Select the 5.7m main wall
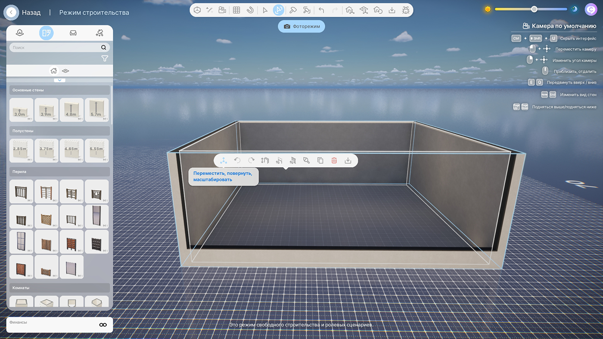 [97, 110]
